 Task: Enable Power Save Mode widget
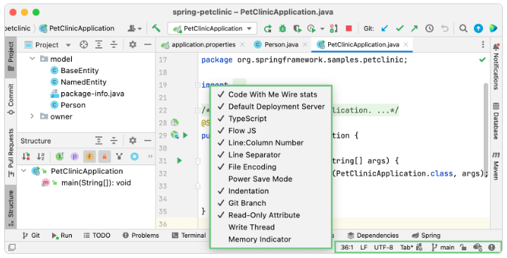pyautogui.click(x=271, y=179)
